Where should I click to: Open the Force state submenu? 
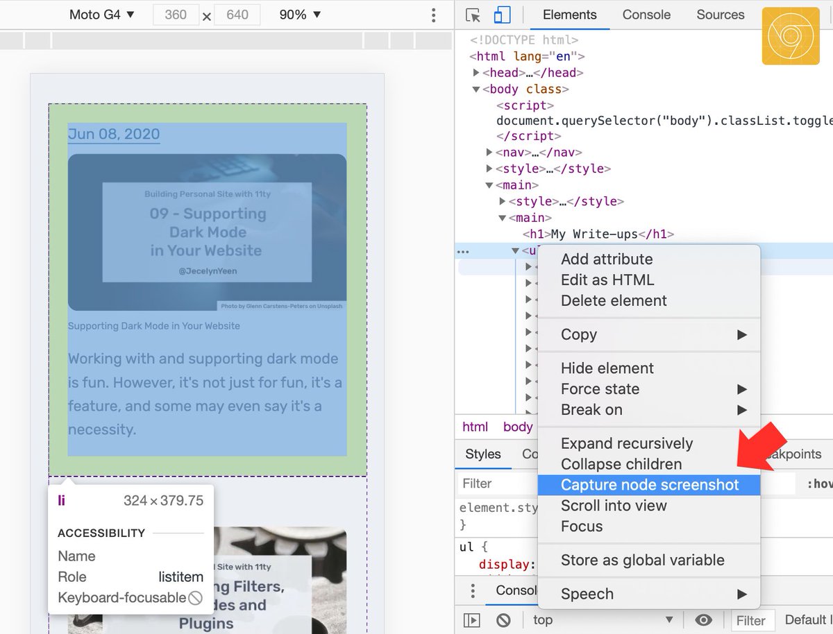coord(650,389)
